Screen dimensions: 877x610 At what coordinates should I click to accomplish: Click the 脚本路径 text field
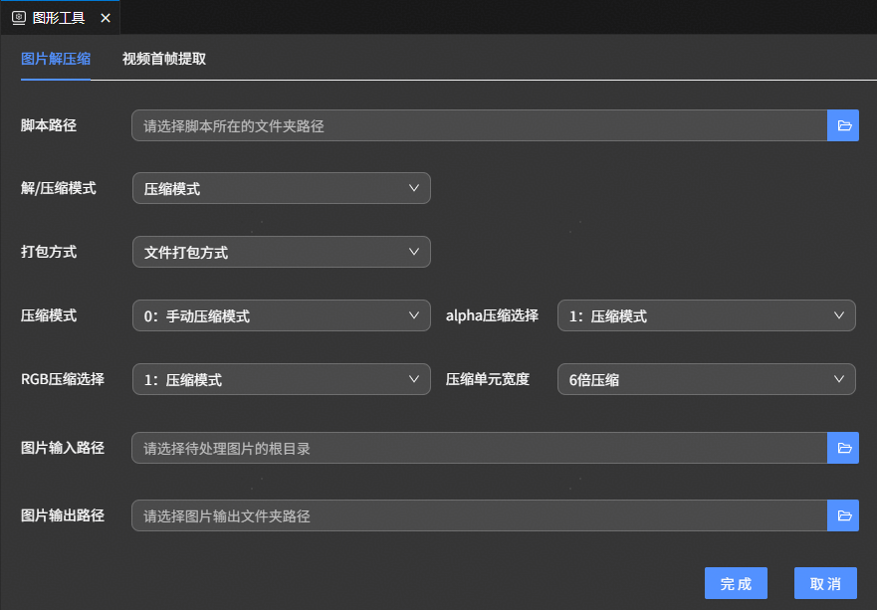(x=479, y=125)
